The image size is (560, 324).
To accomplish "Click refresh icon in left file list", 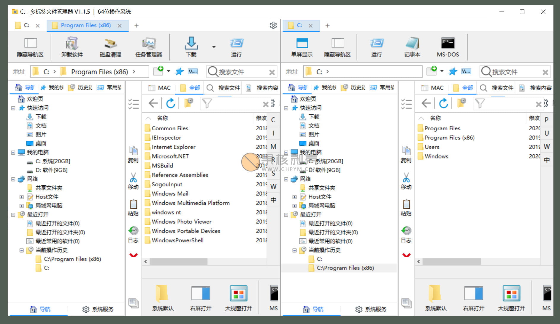I will tap(171, 103).
